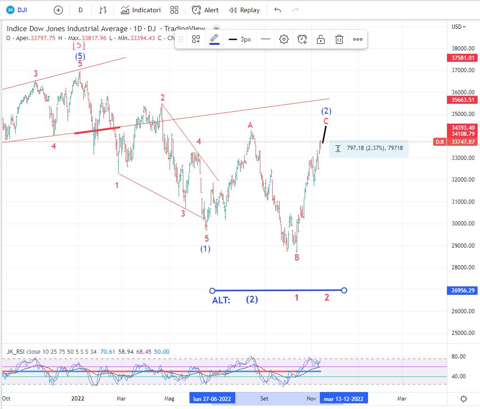The height and width of the screenshot is (409, 480).
Task: Click the JK_RSI indicator legend
Action: [51, 352]
